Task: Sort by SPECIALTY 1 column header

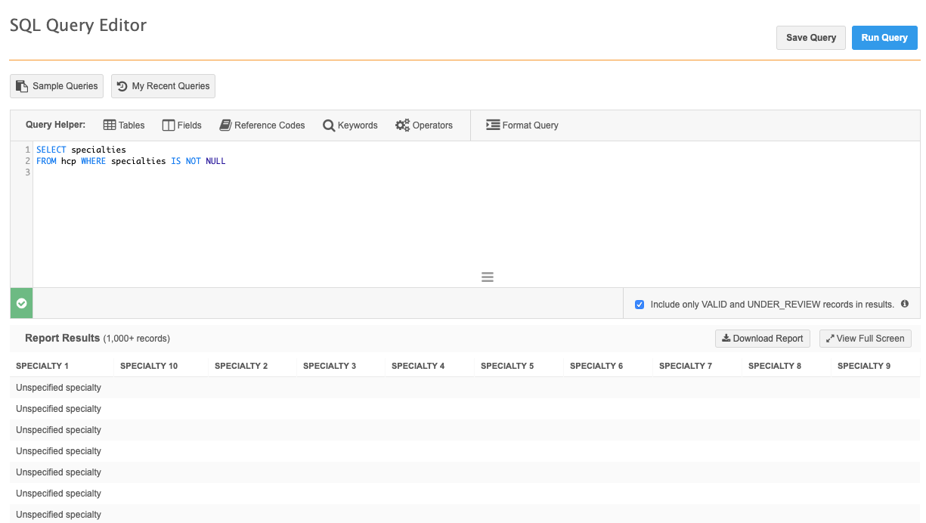Action: tap(42, 366)
